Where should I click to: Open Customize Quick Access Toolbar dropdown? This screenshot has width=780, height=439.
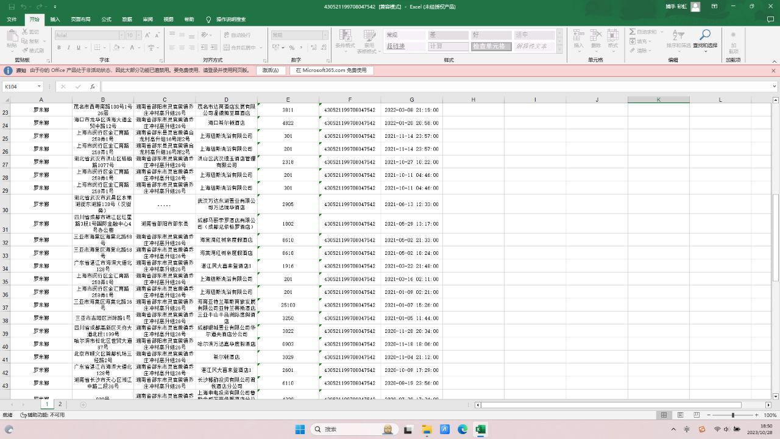click(55, 7)
